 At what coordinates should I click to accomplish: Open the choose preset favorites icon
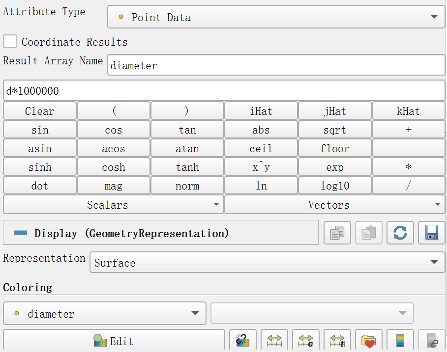point(369,340)
